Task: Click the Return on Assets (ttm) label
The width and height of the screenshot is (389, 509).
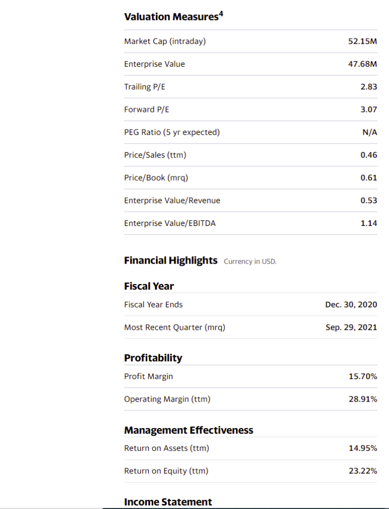Action: click(x=167, y=448)
